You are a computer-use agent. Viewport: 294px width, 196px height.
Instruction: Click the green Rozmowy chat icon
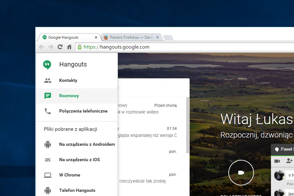pyautogui.click(x=48, y=96)
